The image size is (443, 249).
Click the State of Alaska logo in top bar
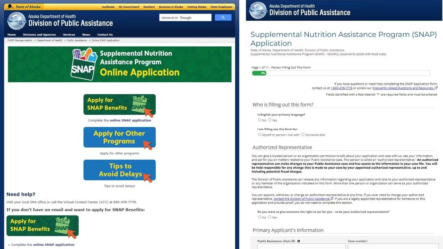[25, 7]
